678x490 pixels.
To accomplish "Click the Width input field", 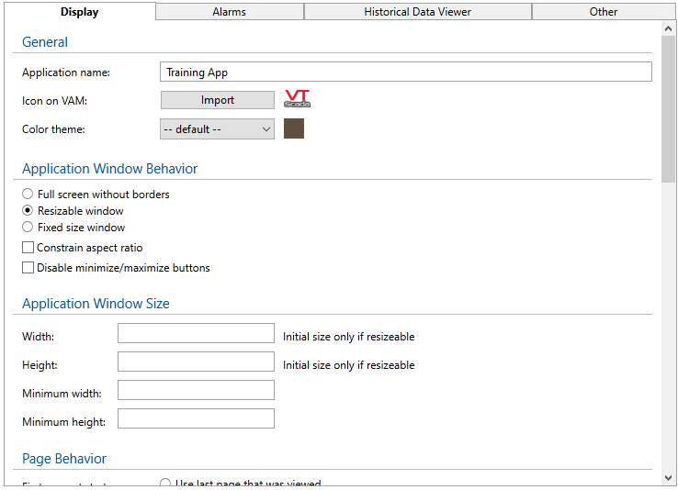I will [196, 333].
